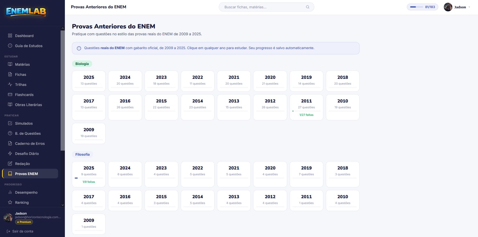This screenshot has height=237, width=478.
Task: Click the B. de Questões help icon
Action: pyautogui.click(x=10, y=133)
